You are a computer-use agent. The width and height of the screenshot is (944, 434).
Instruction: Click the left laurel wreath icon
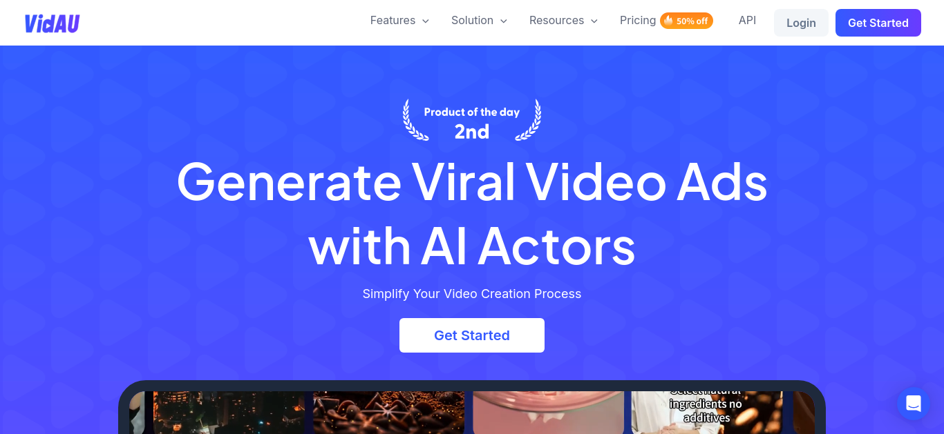[415, 120]
